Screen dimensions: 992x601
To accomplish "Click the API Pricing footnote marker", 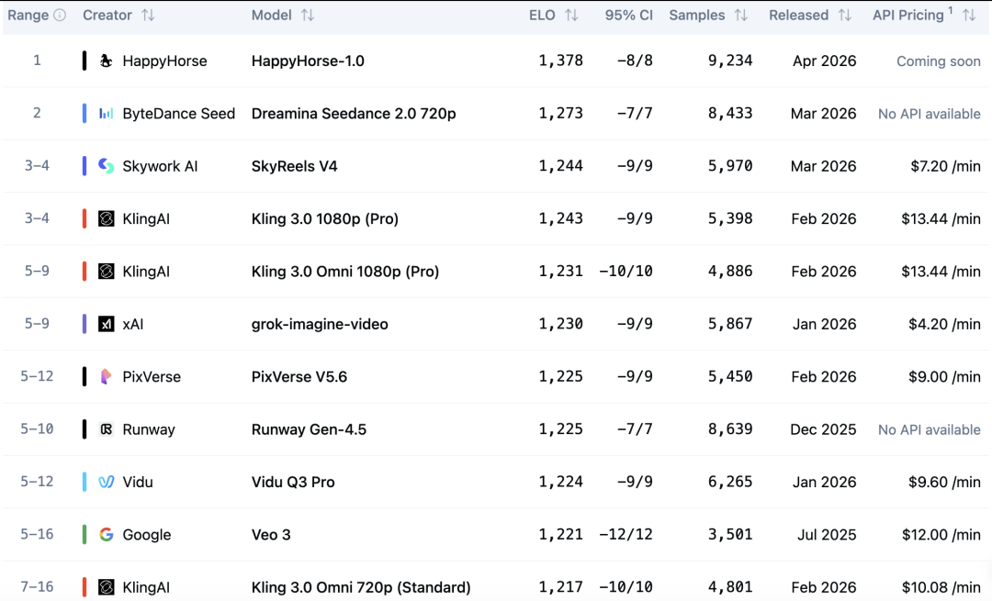I will pos(950,10).
